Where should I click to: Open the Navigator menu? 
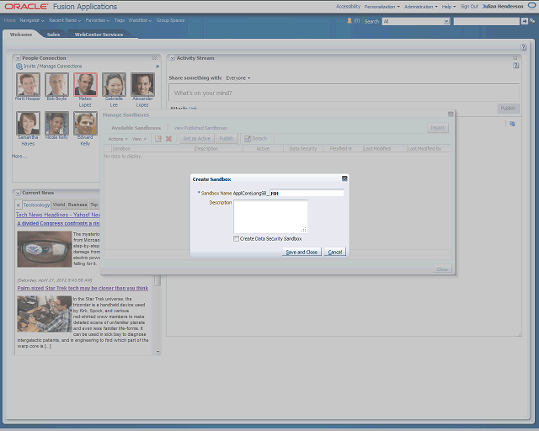click(32, 20)
